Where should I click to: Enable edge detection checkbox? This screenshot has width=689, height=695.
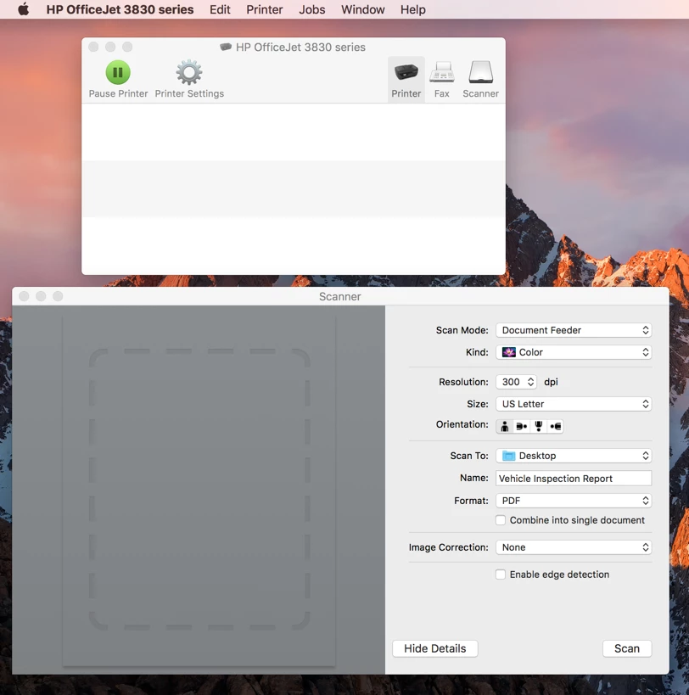501,574
